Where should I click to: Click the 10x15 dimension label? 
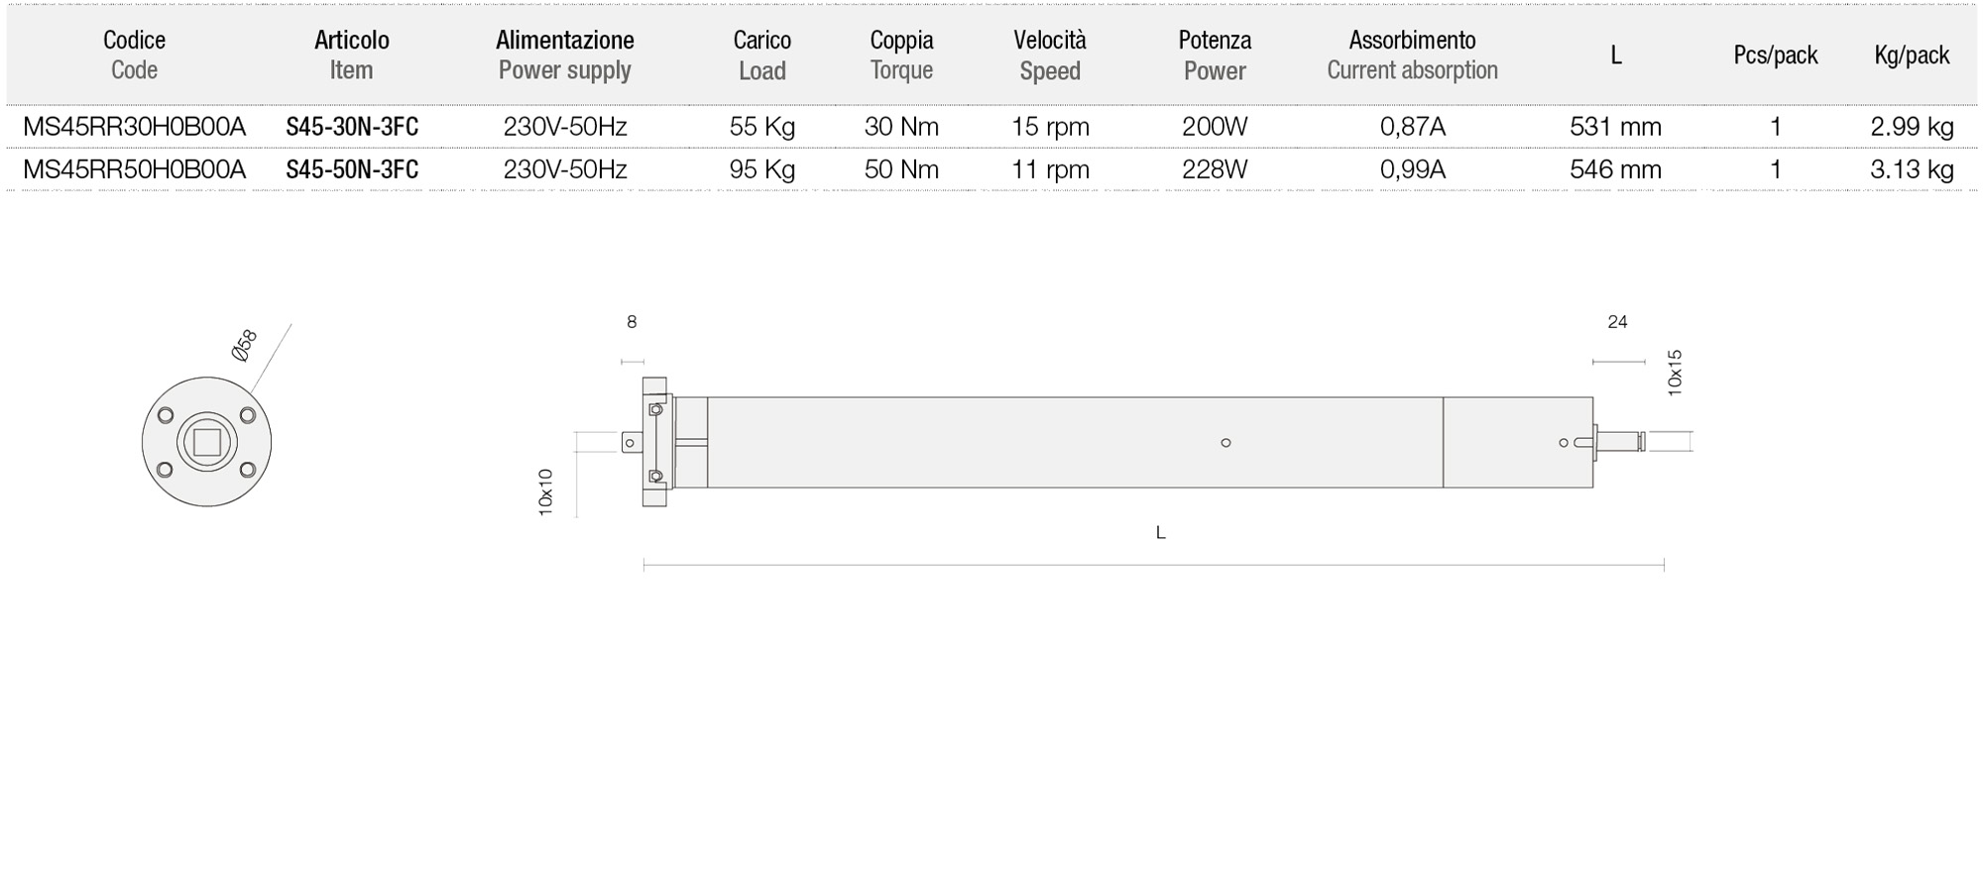(1675, 374)
